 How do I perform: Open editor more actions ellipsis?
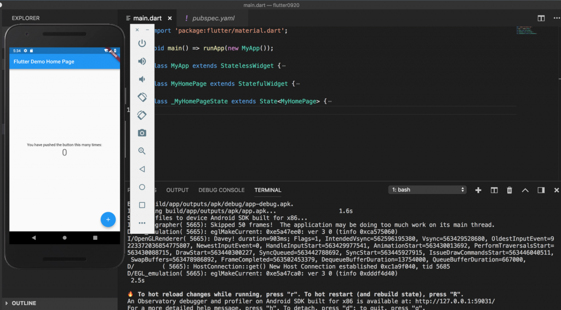click(x=557, y=18)
